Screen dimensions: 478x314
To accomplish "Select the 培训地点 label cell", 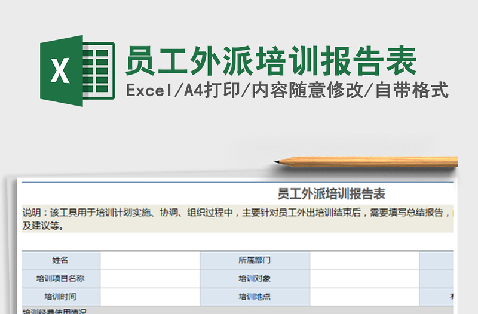I will pyautogui.click(x=255, y=297).
